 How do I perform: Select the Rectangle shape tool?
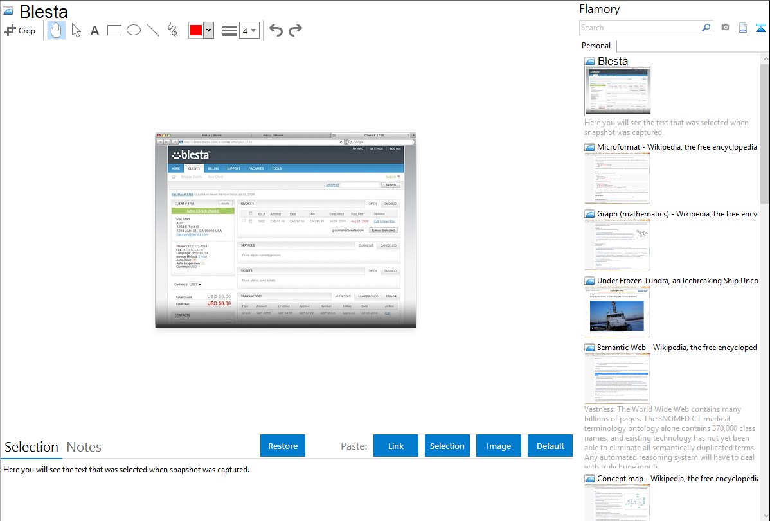tap(114, 30)
